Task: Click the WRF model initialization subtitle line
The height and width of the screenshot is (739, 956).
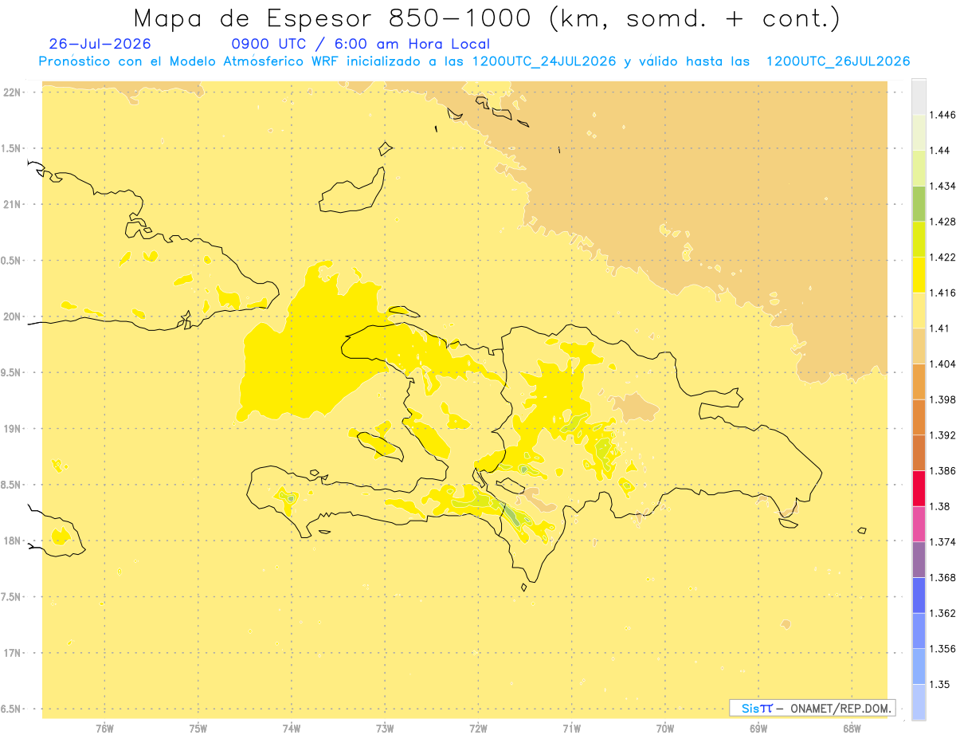Action: pos(474,61)
